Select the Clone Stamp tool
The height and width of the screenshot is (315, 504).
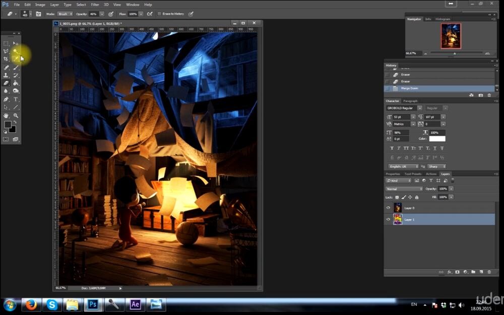[6, 75]
